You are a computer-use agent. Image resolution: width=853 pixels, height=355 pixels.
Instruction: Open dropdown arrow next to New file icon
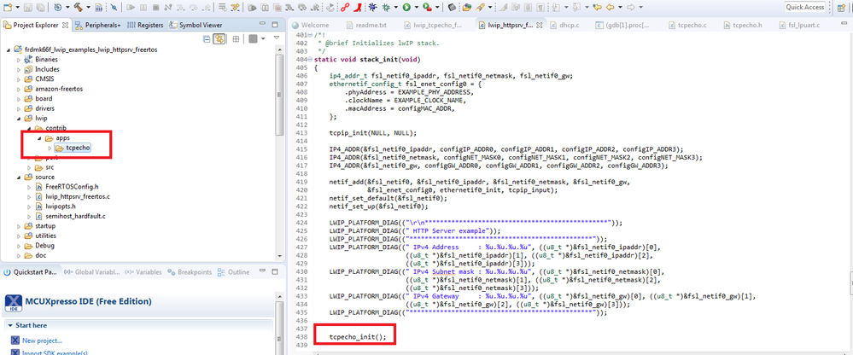(x=17, y=7)
